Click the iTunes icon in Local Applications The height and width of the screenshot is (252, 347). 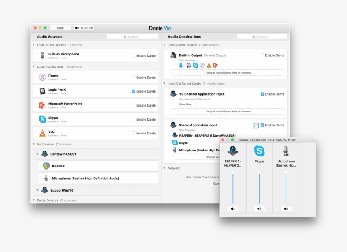pos(42,77)
